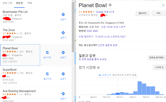Click directions icon for SuperBowl
This screenshot has width=166, height=102.
click(63, 74)
